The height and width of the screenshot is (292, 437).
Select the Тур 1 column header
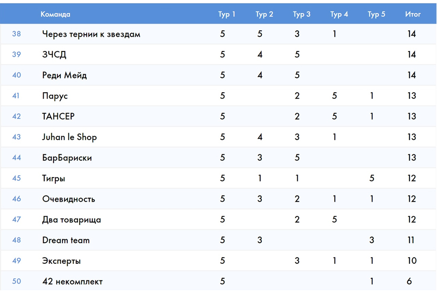pos(227,14)
